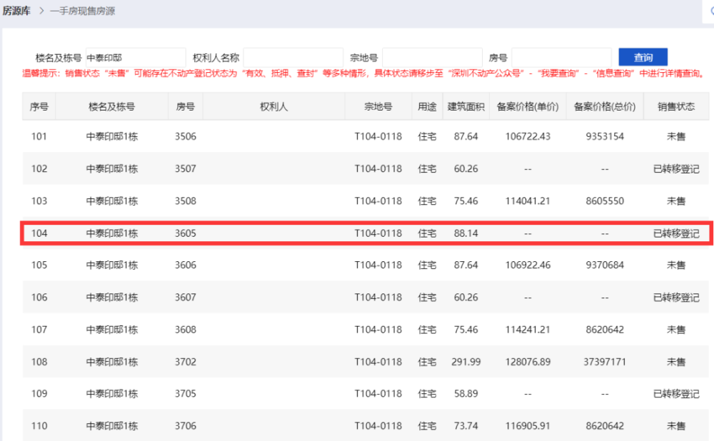714x441 pixels.
Task: Click 未售 status in row 101
Action: tap(676, 136)
